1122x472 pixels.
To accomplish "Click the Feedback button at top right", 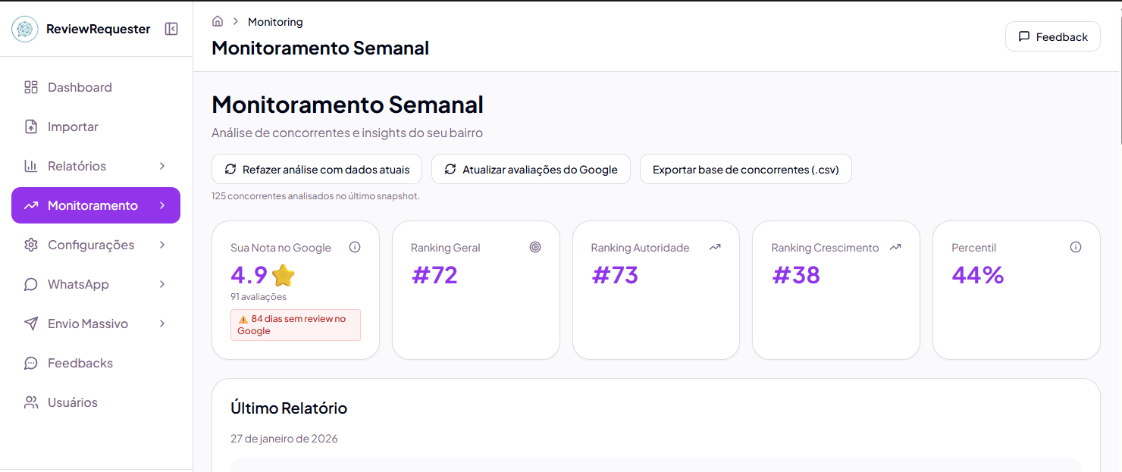I will click(x=1053, y=36).
